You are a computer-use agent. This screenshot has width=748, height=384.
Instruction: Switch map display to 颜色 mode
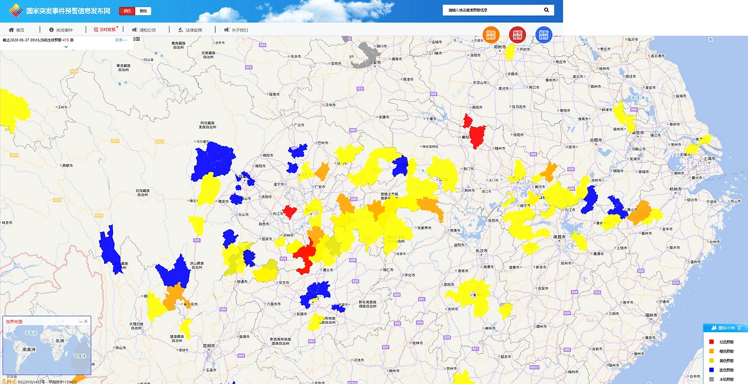[x=127, y=11]
